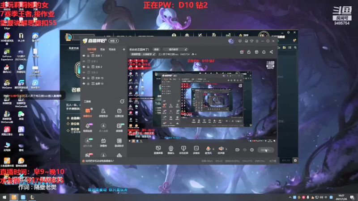The image size is (358, 201).
Task: Switch to 双击 scene tab
Action: tap(102, 49)
